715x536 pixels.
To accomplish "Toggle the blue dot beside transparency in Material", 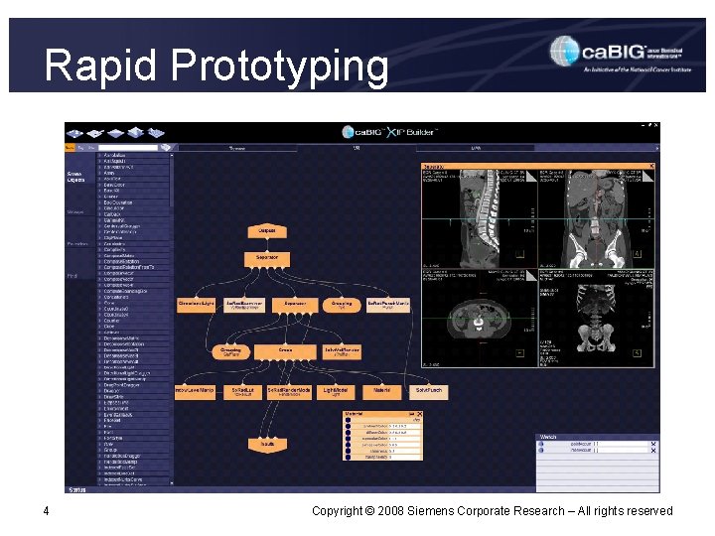I will 348,457.
